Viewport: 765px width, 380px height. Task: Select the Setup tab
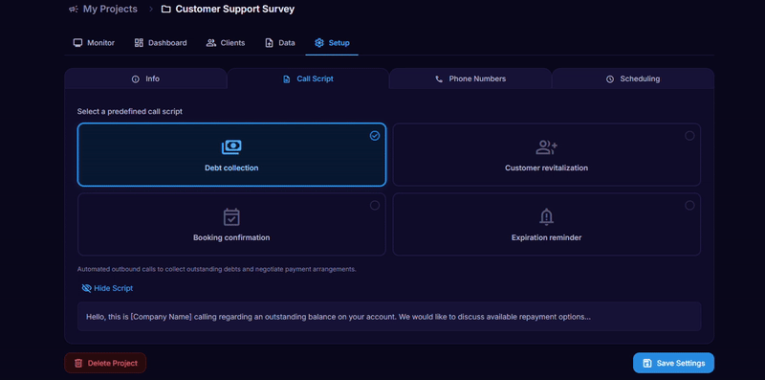[x=332, y=43]
